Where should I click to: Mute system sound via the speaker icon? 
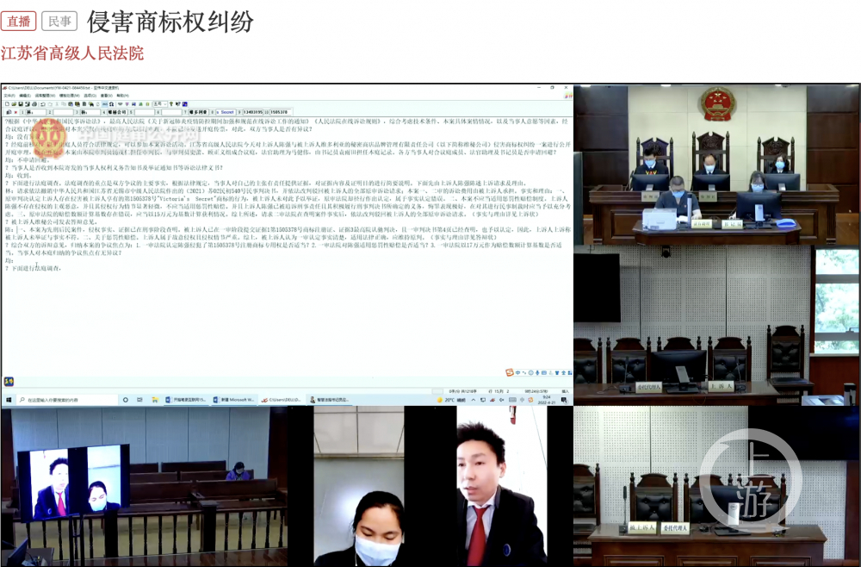500,398
